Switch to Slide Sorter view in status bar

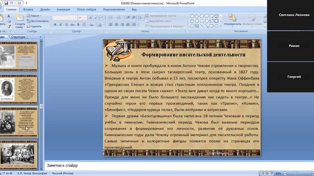tap(267, 174)
